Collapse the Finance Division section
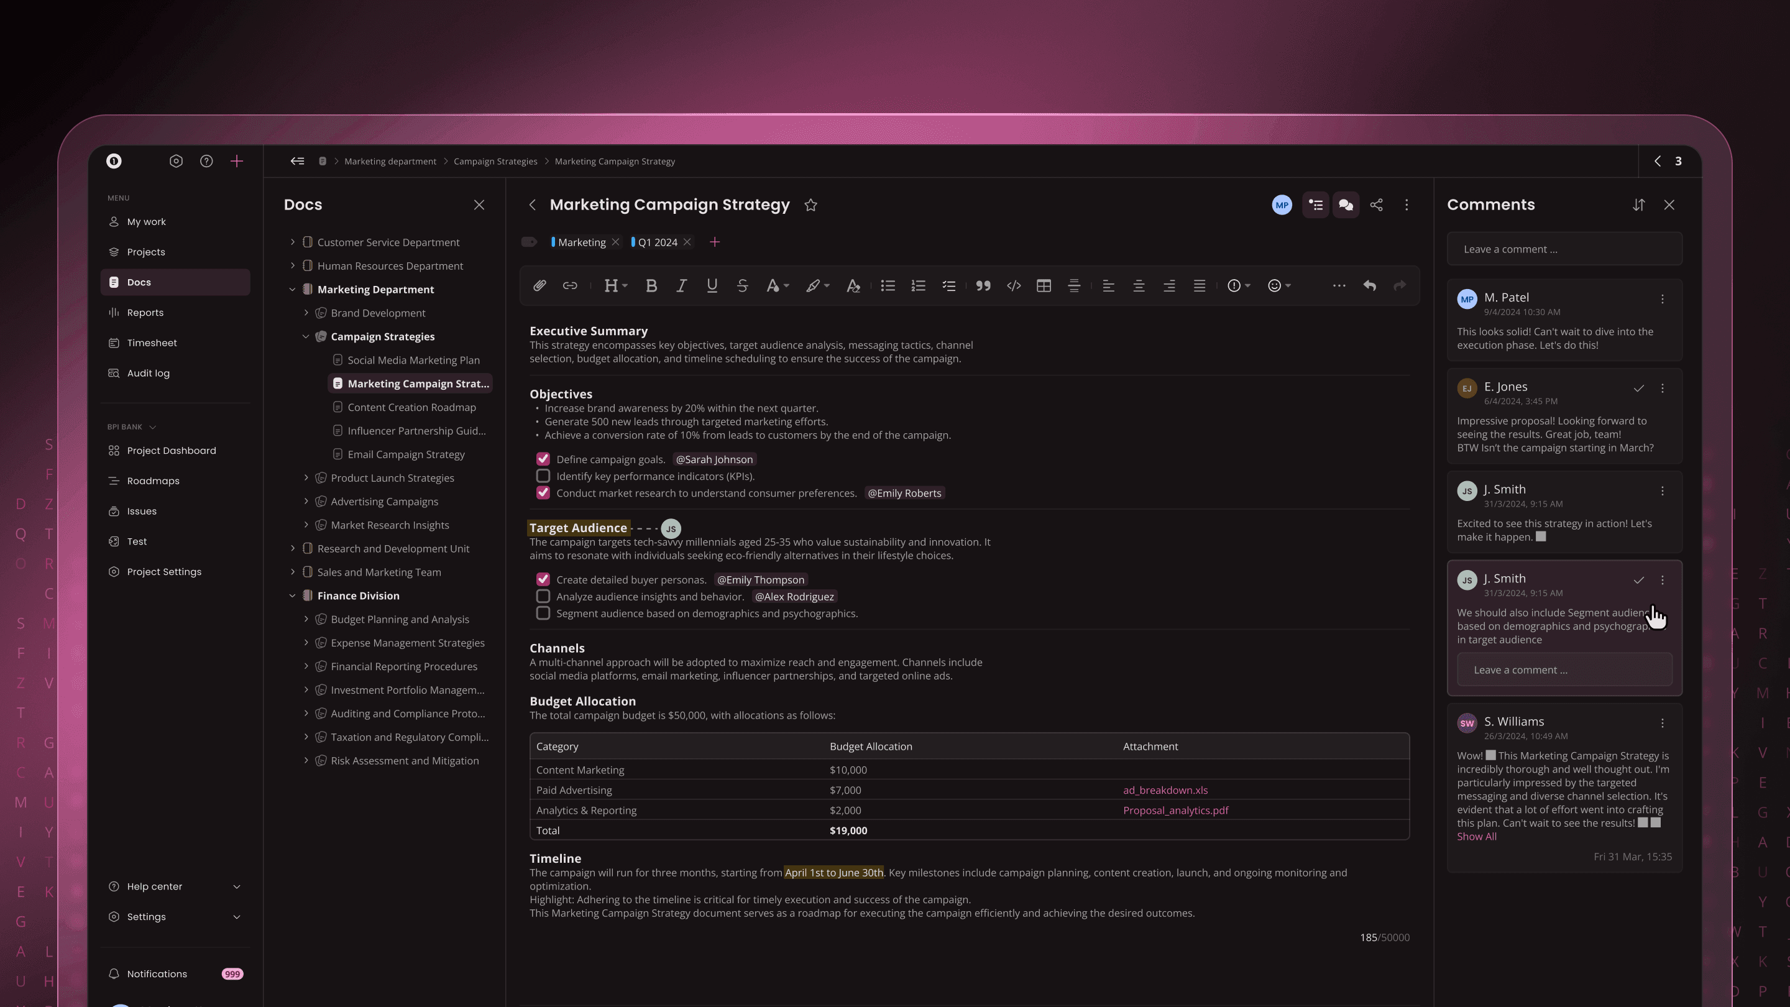The width and height of the screenshot is (1790, 1007). pos(293,595)
